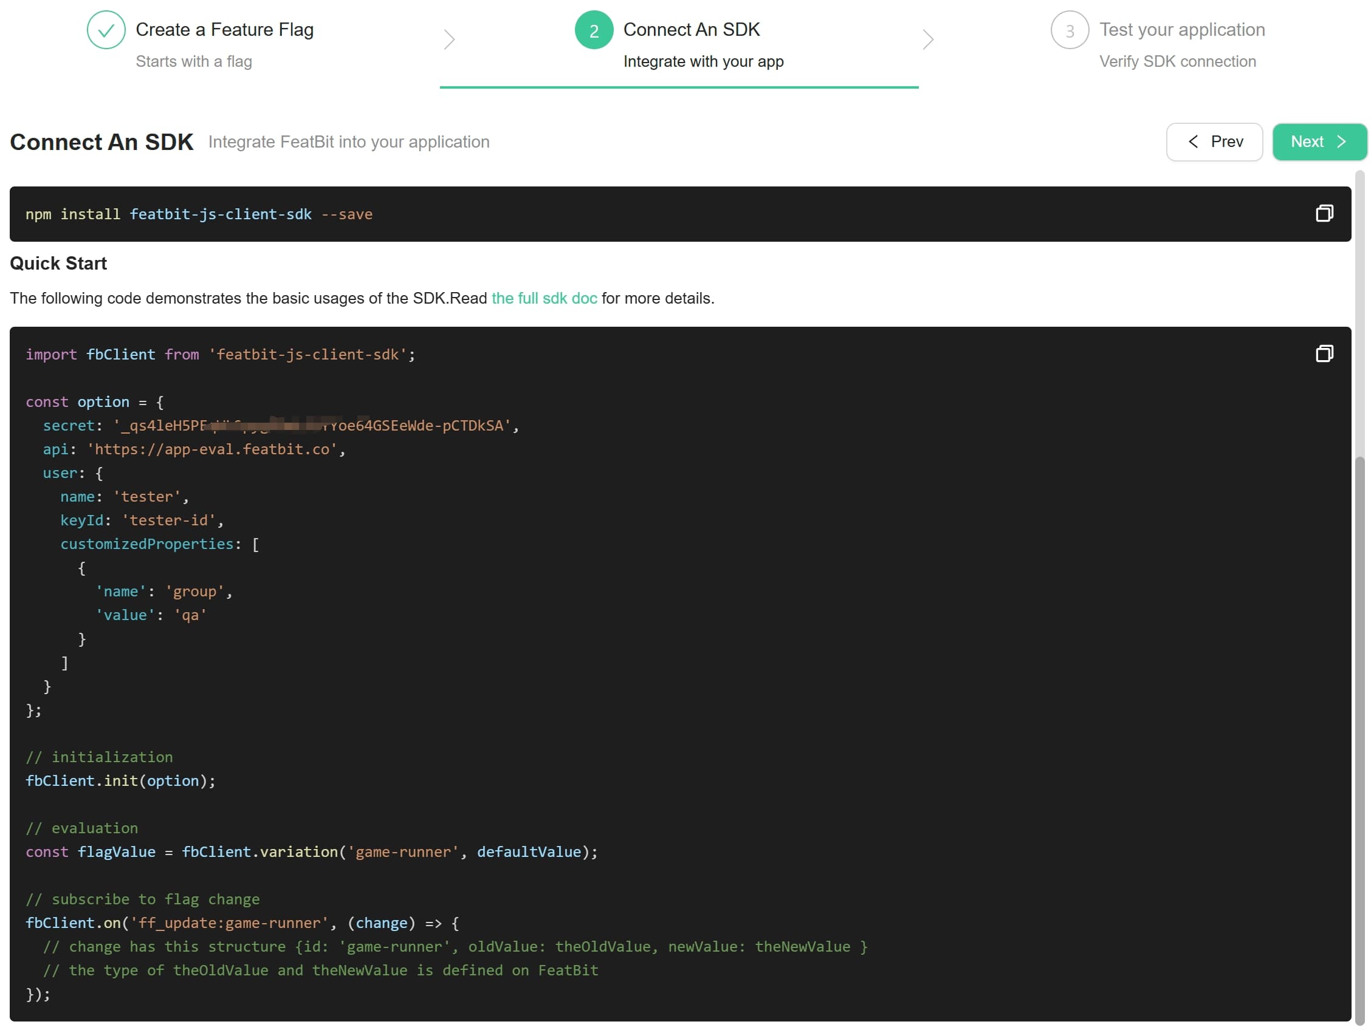Click the api URL line in code
The image size is (1371, 1030).
tap(193, 449)
